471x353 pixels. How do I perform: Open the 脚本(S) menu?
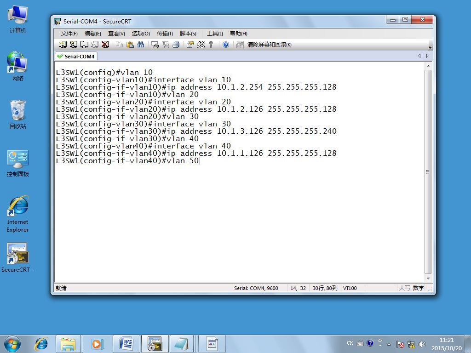tap(188, 33)
